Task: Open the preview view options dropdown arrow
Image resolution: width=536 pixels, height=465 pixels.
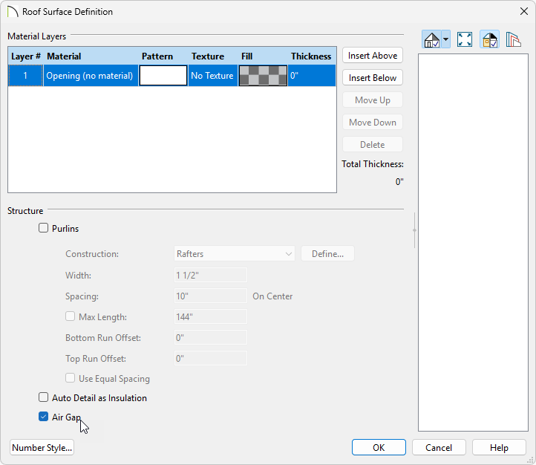Action: [445, 40]
